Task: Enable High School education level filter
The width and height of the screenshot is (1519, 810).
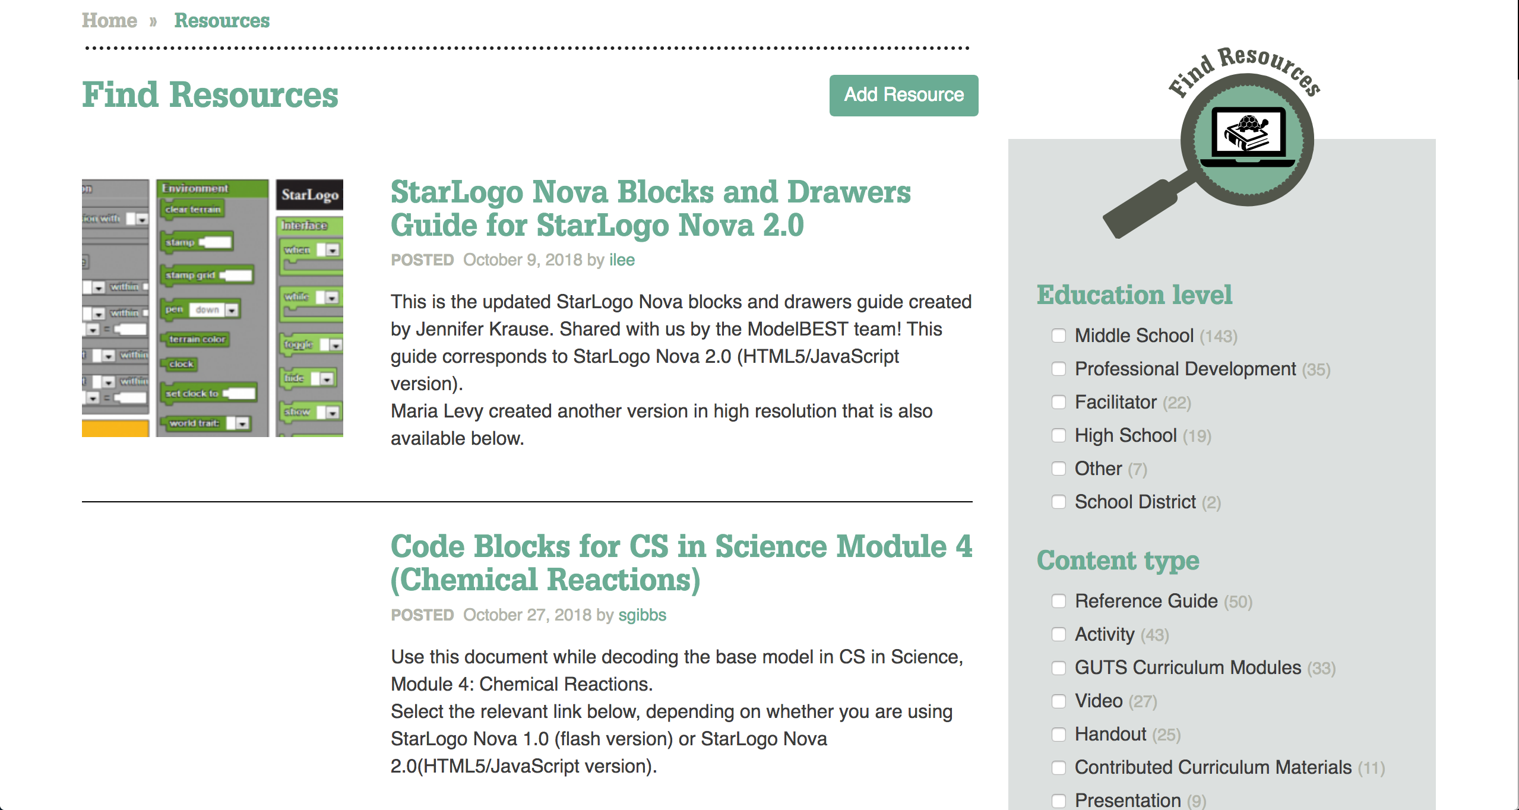Action: (1059, 435)
